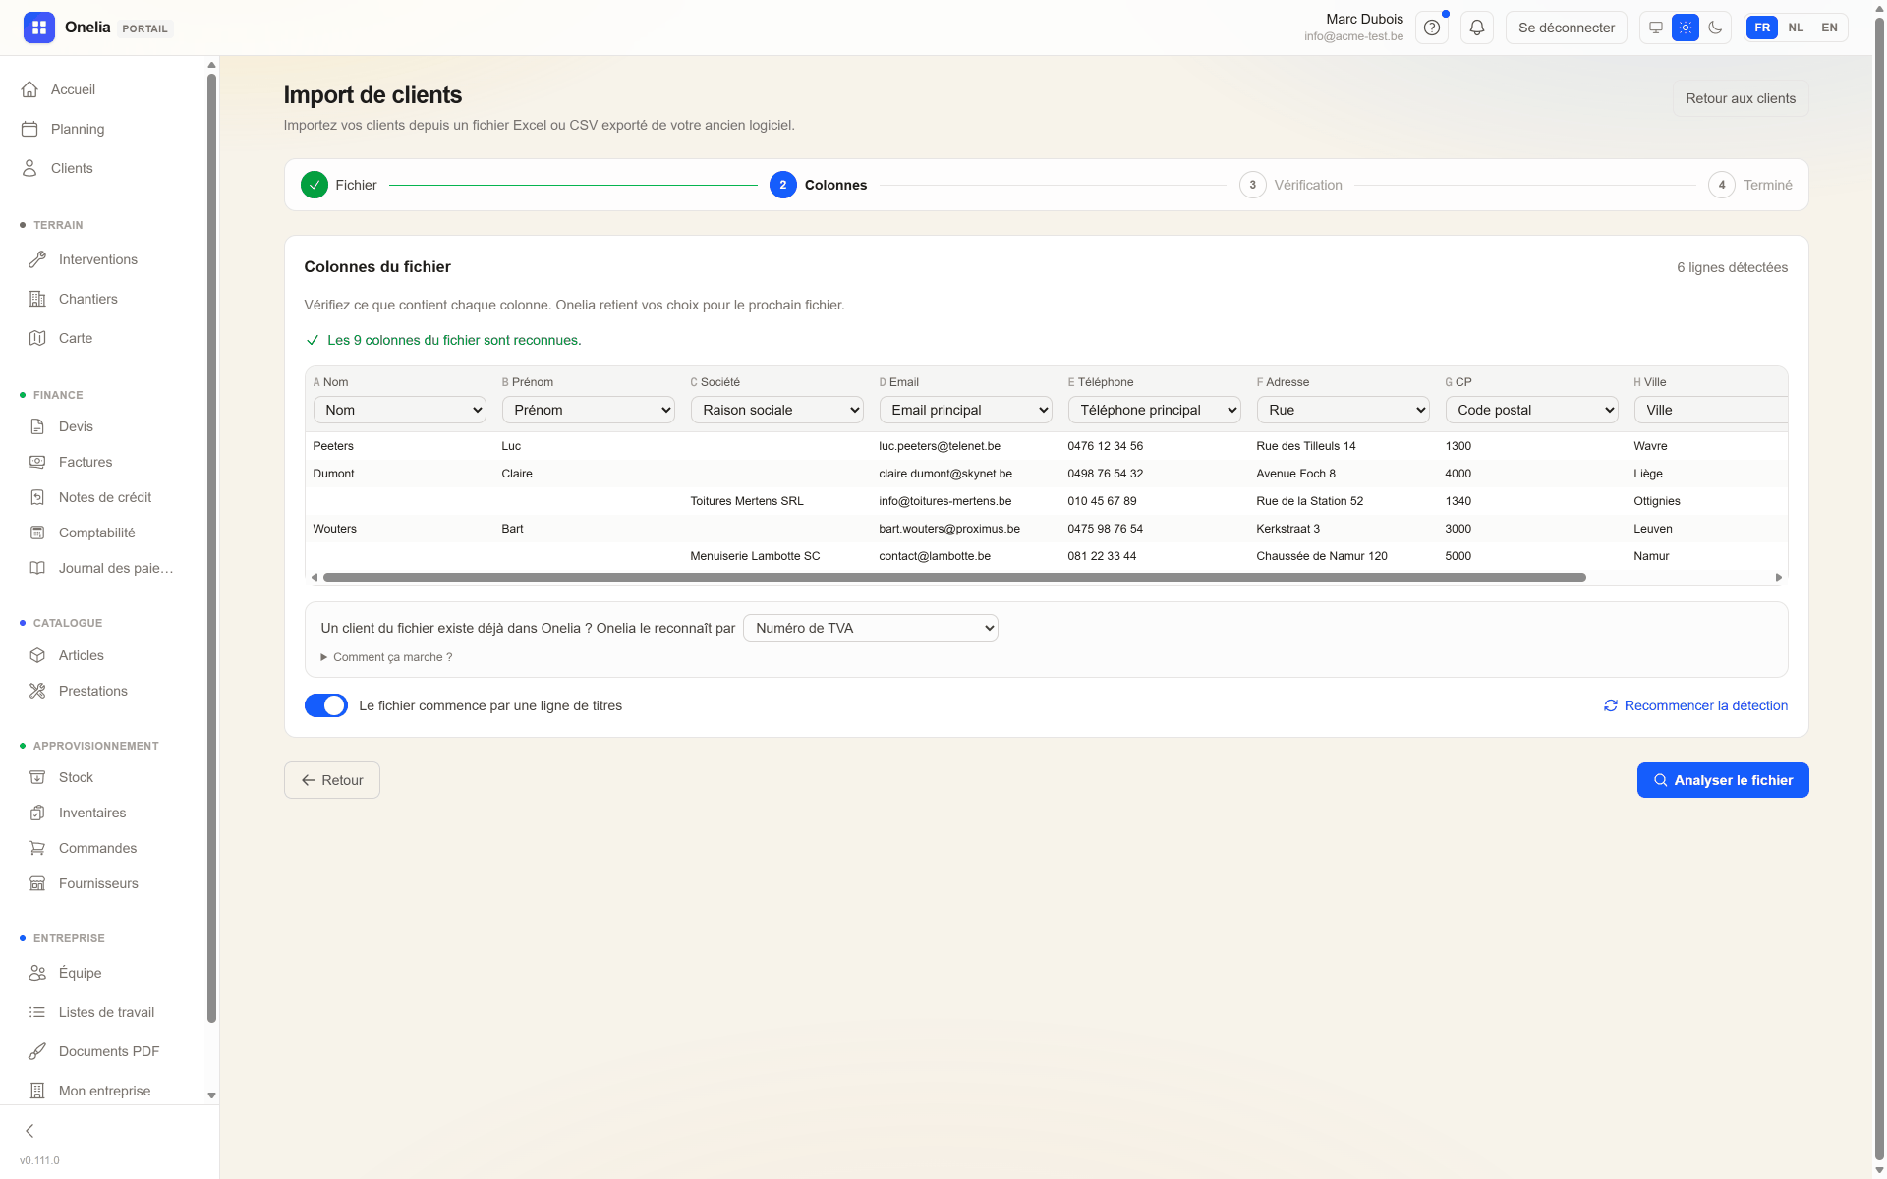This screenshot has width=1887, height=1179.
Task: Open Carte map item
Action: click(107, 338)
